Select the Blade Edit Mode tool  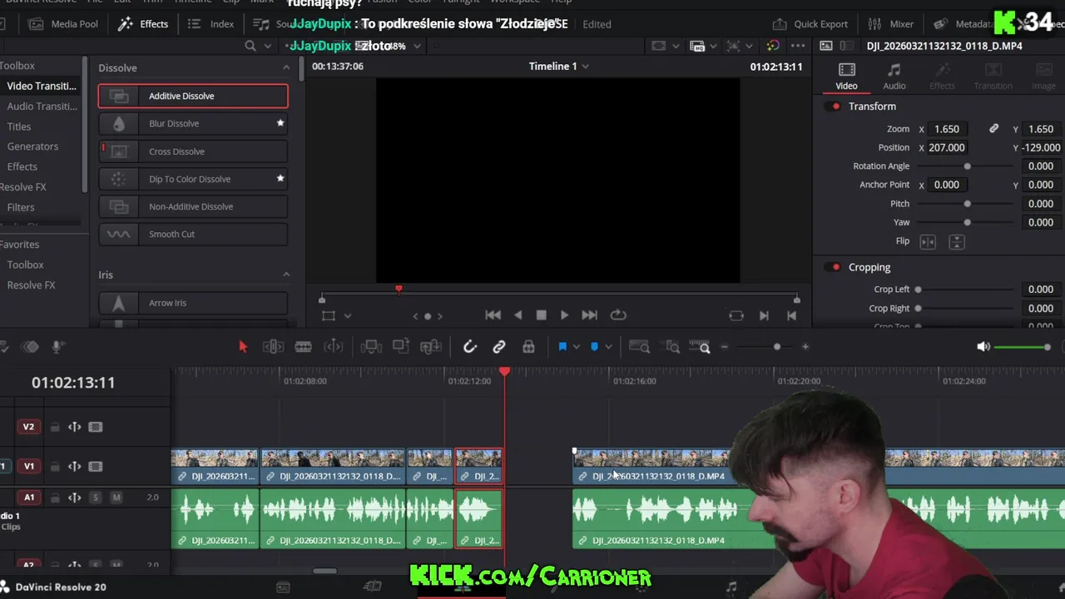(333, 347)
